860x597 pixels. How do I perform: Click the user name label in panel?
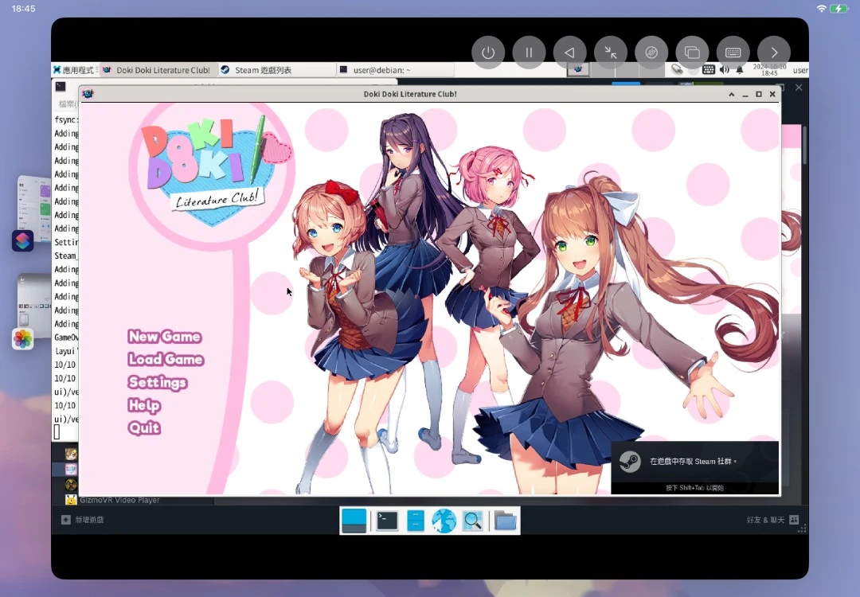tap(800, 70)
